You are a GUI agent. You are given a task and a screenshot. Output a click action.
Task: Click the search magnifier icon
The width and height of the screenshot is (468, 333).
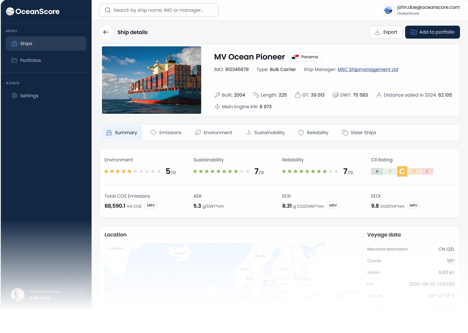click(x=108, y=10)
